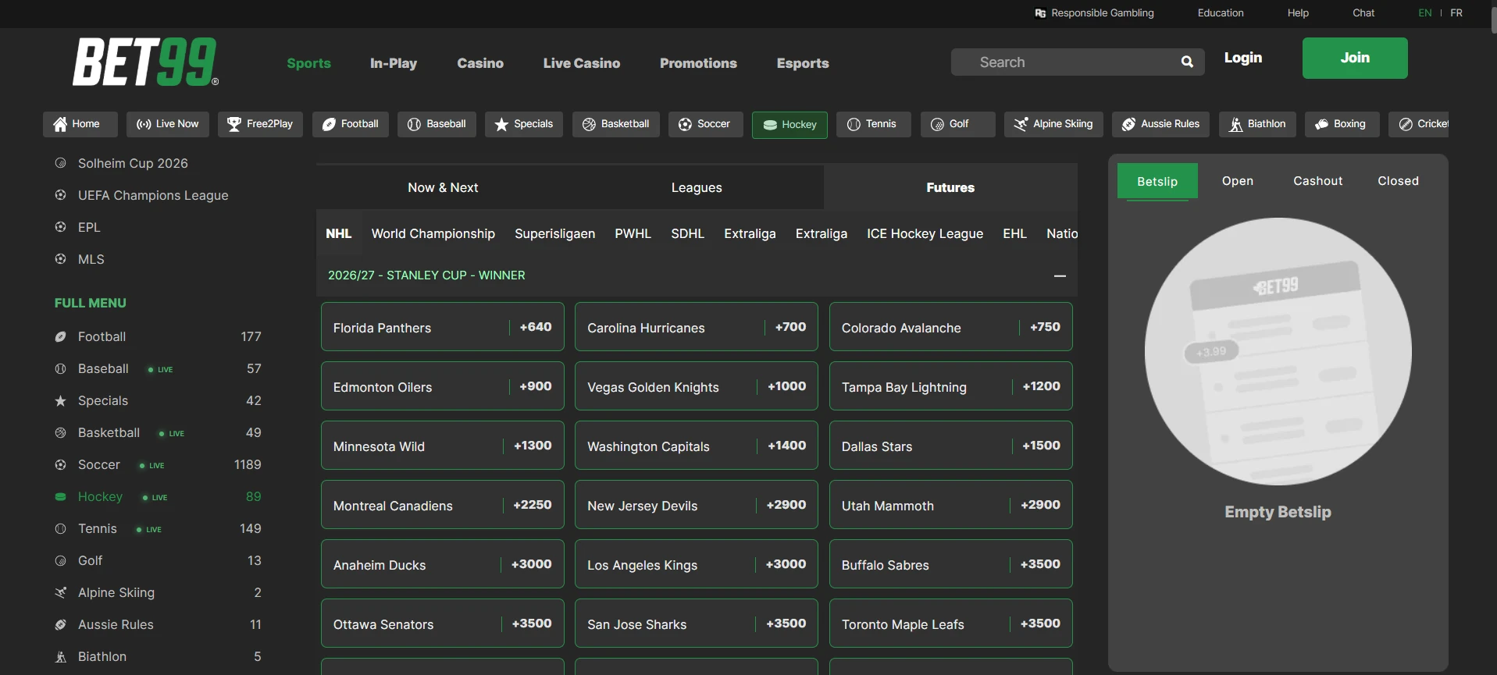The width and height of the screenshot is (1497, 675).
Task: Open Education link in top bar
Action: point(1221,13)
